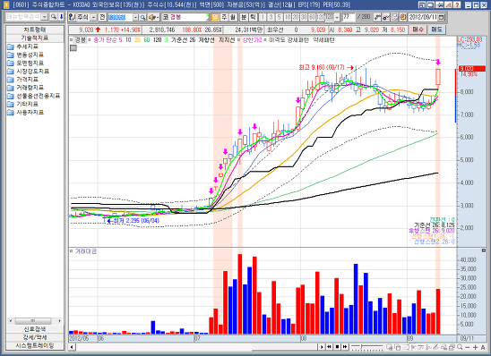Viewport: 491px width, 356px height.
Task: Open the 시스템트레이딩 tab
Action: point(35,345)
